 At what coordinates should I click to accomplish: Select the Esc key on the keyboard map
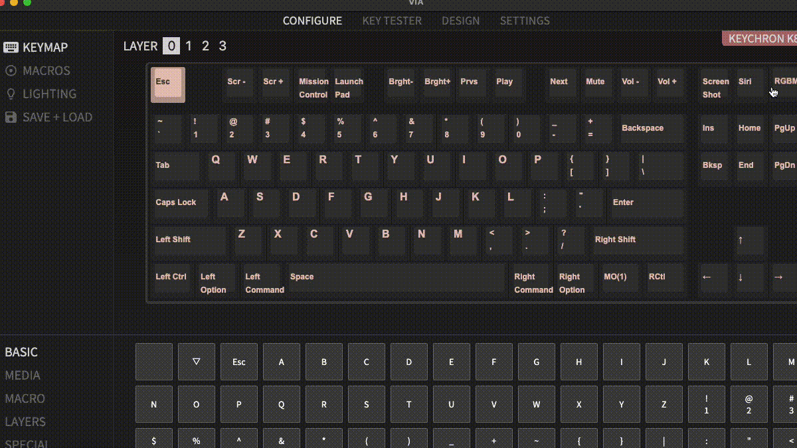[x=168, y=84]
